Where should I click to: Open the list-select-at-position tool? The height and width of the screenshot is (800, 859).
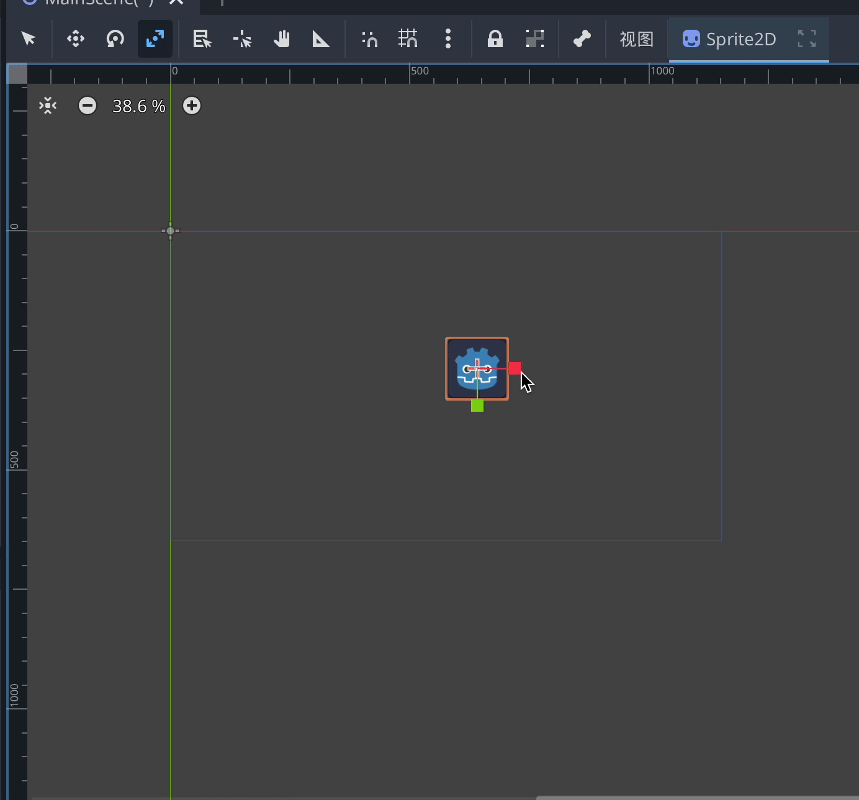pyautogui.click(x=202, y=39)
